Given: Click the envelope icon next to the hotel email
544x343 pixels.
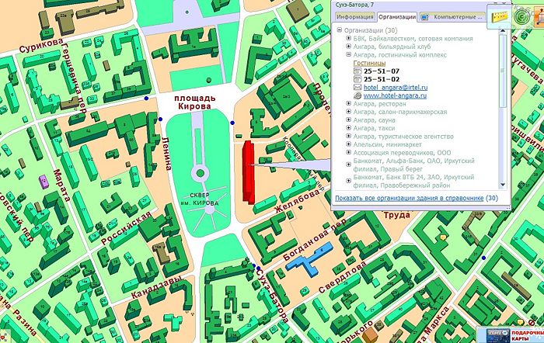Looking at the screenshot, I should [x=357, y=87].
